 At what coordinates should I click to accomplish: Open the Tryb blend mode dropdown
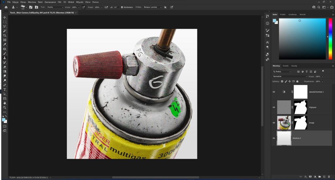(x=55, y=7)
